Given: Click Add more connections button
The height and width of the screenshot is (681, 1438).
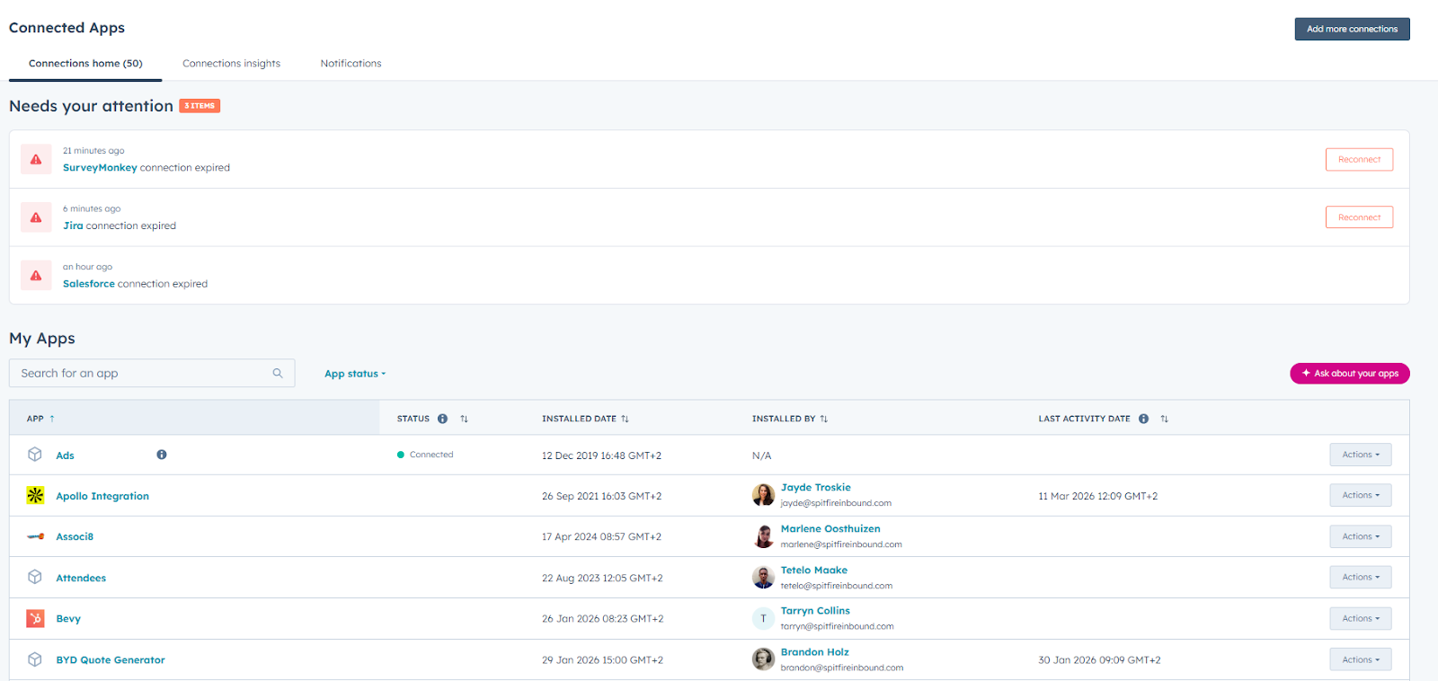Looking at the screenshot, I should point(1352,29).
